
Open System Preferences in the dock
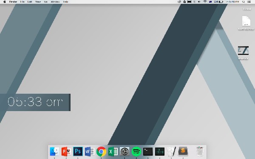[125, 151]
